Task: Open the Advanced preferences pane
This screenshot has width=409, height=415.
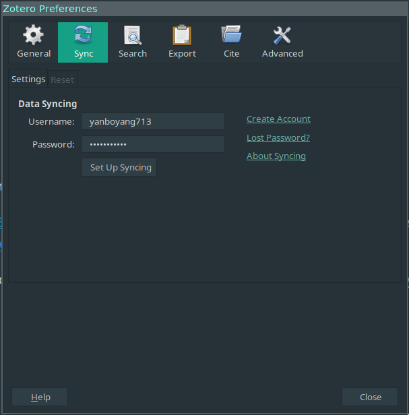Action: (x=282, y=42)
